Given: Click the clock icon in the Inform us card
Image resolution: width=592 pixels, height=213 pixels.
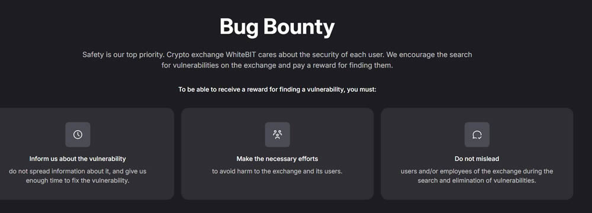Looking at the screenshot, I should coord(78,134).
